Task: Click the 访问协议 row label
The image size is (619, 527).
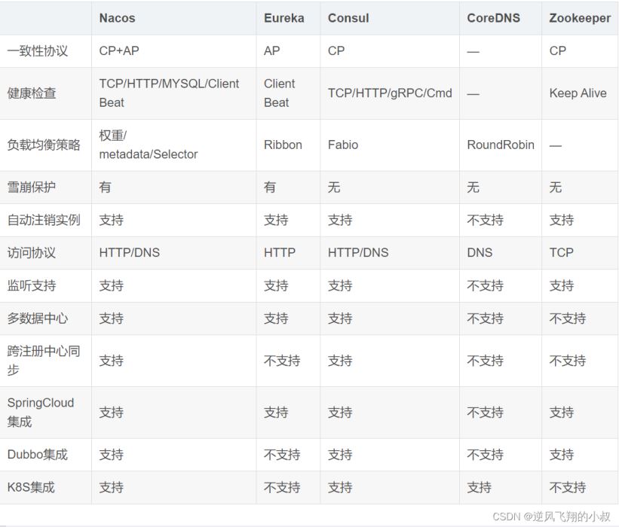Action: 32,253
